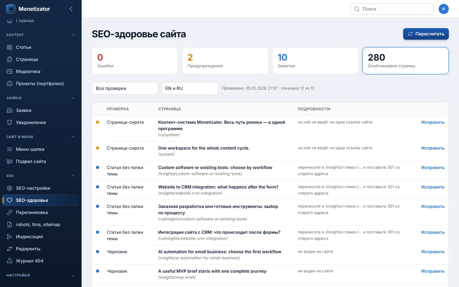The height and width of the screenshot is (287, 459).
Task: Collapse the САЙТ И МЕНЮ section
Action: pos(73,137)
